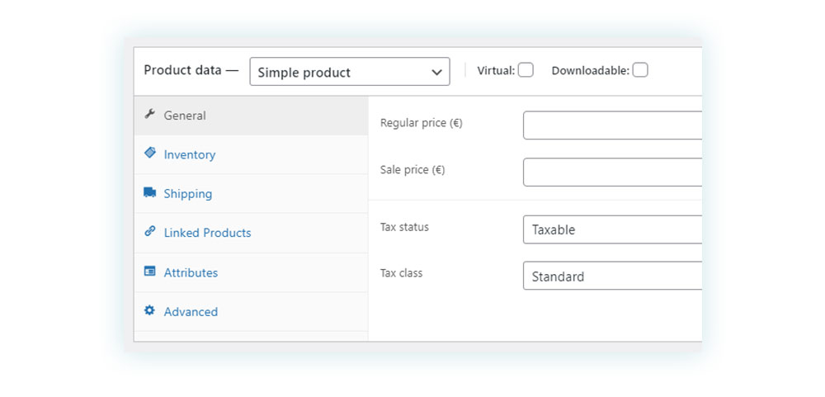Open the Tax status Taxable dropdown
This screenshot has height=397, width=825.
tap(612, 229)
